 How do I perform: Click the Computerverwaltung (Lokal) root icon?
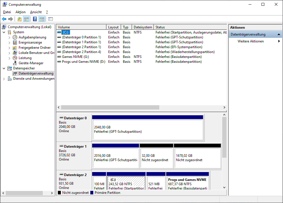pos(4,27)
